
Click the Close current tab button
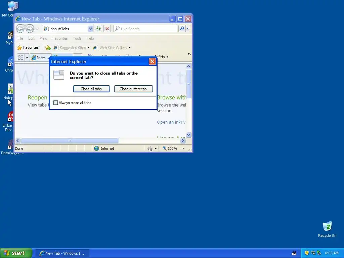133,89
